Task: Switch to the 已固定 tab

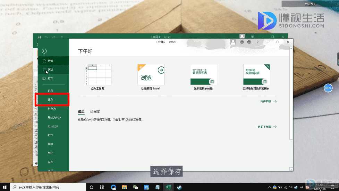Action: point(95,111)
